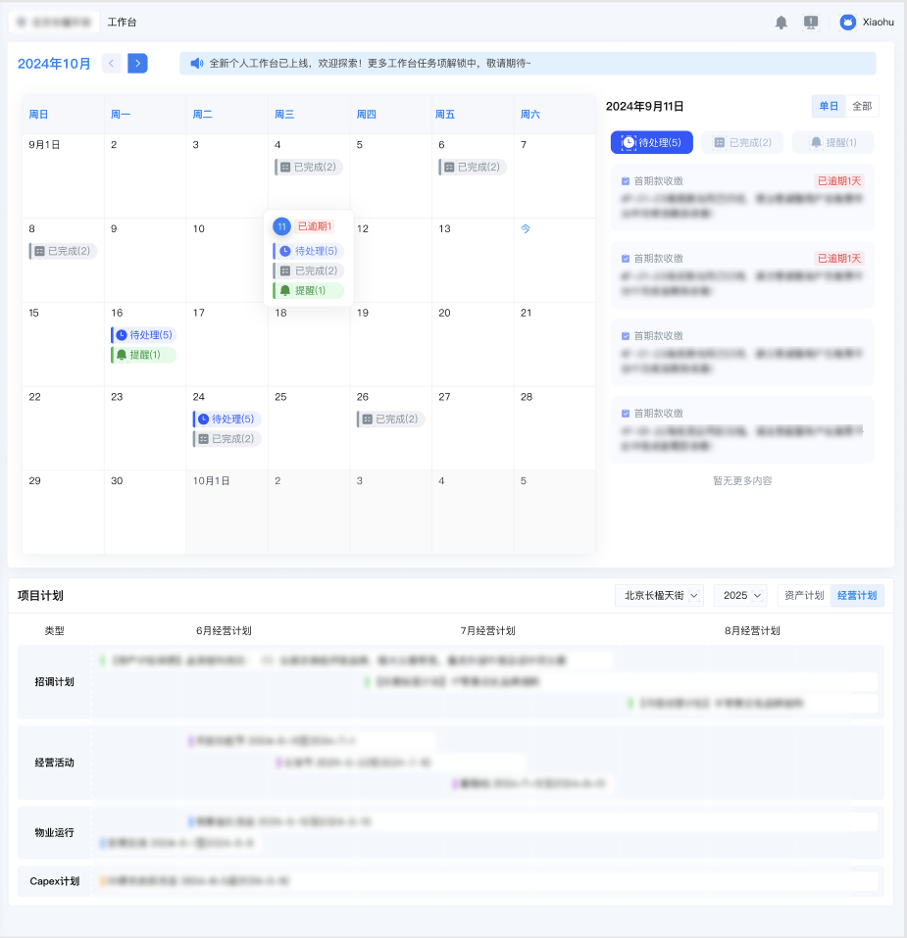The image size is (907, 938).
Task: Click checkbox icon of first 首期款收缴 task
Action: (626, 181)
